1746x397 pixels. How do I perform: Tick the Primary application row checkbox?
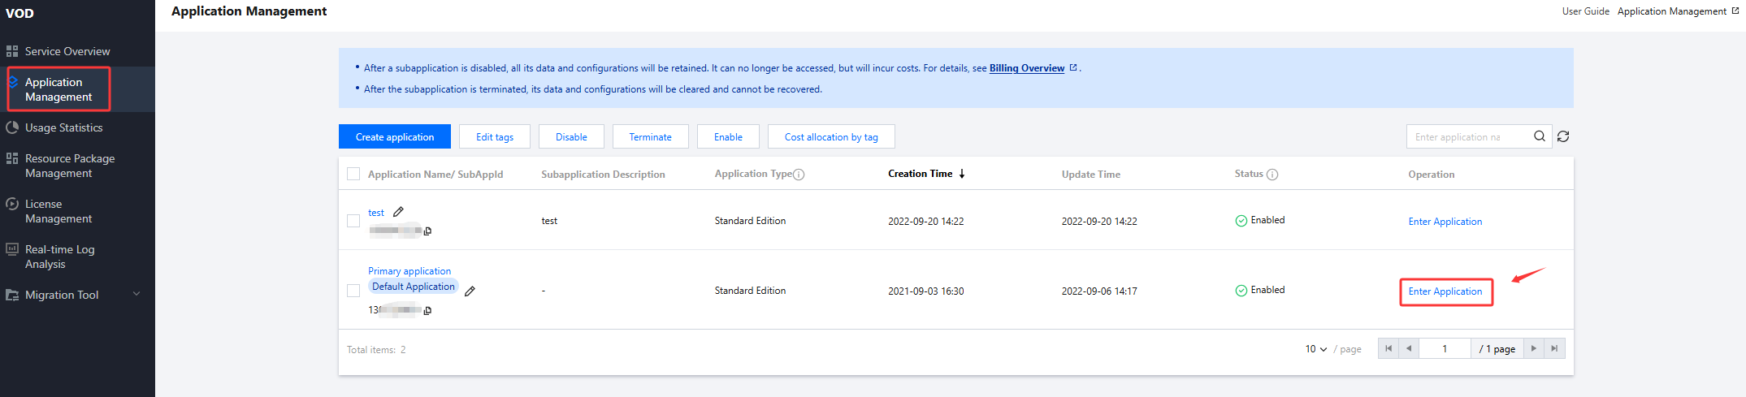click(353, 291)
